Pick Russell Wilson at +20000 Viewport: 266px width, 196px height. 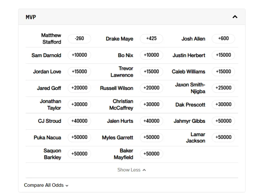[151, 88]
